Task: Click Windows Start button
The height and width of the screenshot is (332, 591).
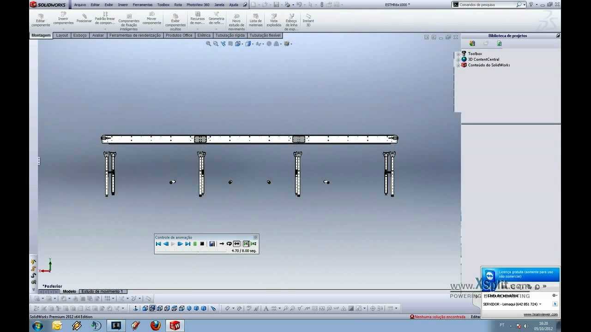Action: 37,326
